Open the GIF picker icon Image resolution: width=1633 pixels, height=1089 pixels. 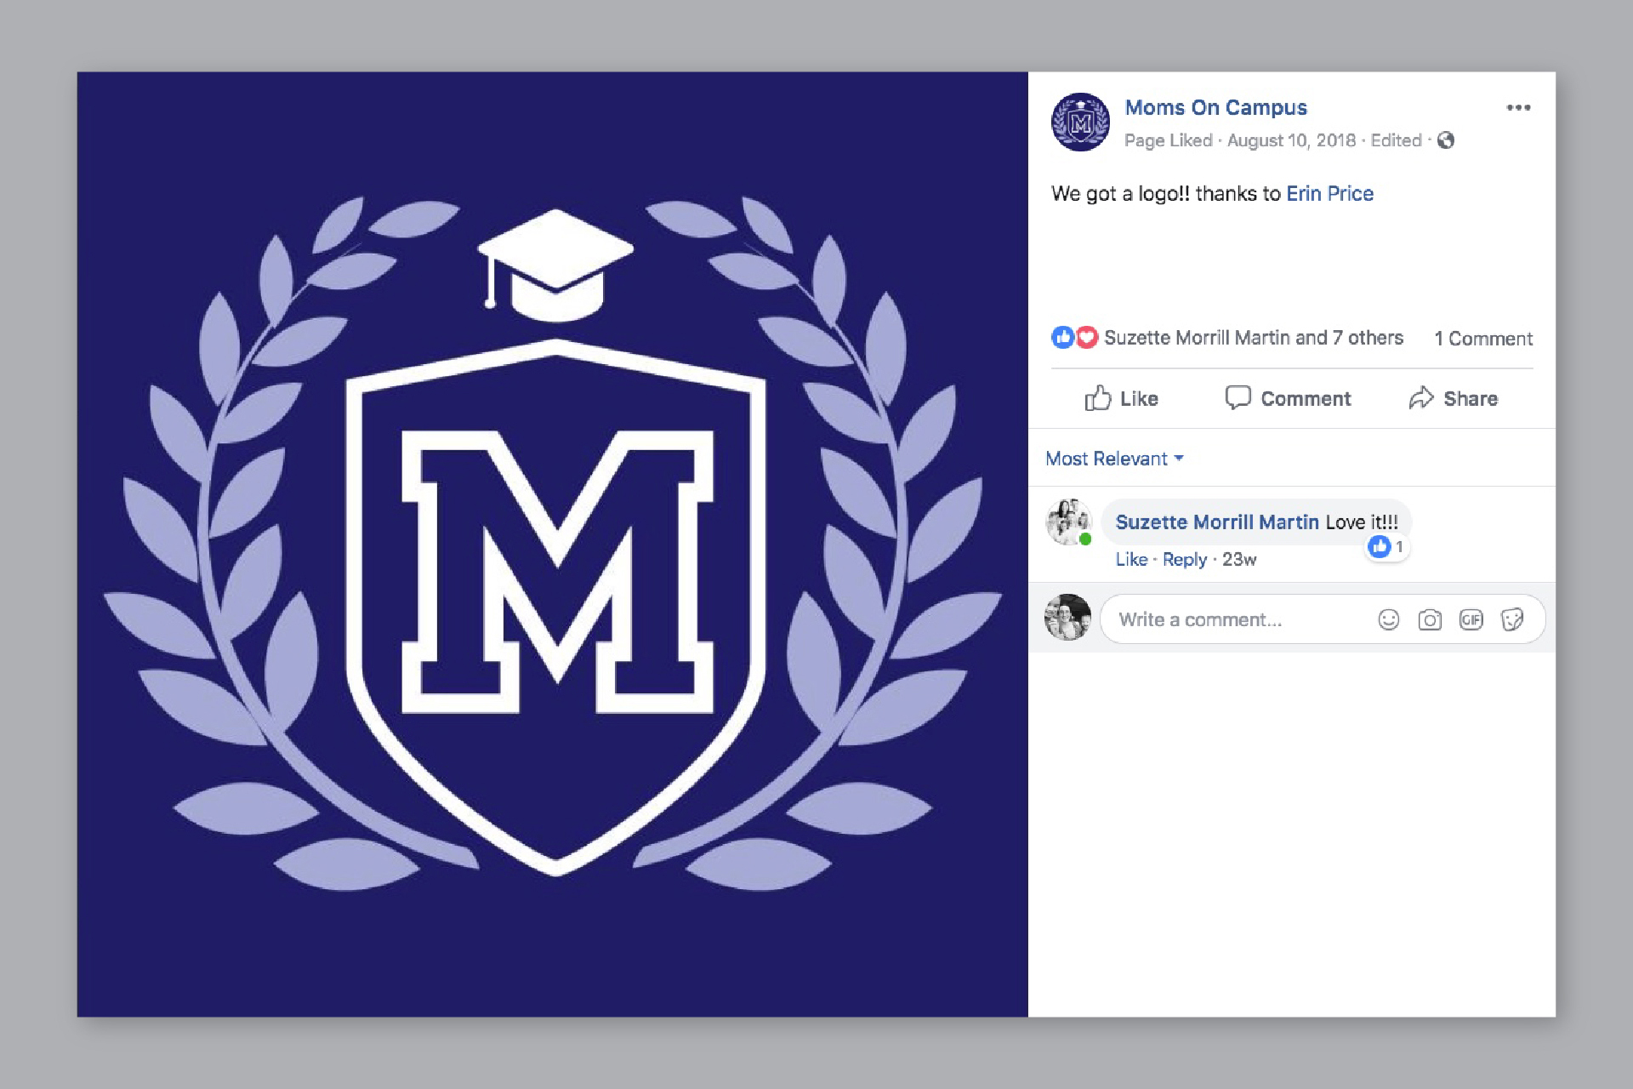pyautogui.click(x=1471, y=620)
